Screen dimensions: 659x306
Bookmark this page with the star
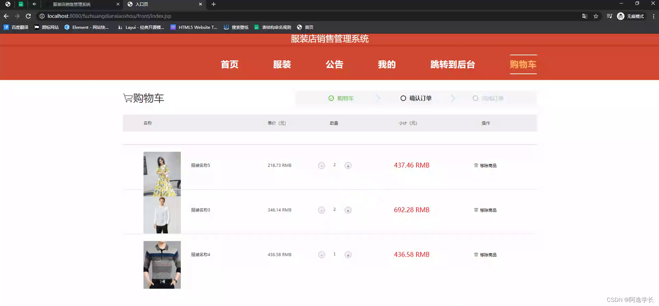(x=596, y=16)
